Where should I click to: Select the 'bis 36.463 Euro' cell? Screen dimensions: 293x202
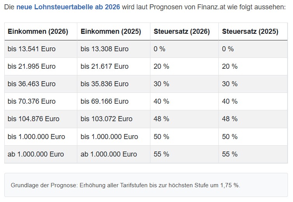[x=31, y=84]
